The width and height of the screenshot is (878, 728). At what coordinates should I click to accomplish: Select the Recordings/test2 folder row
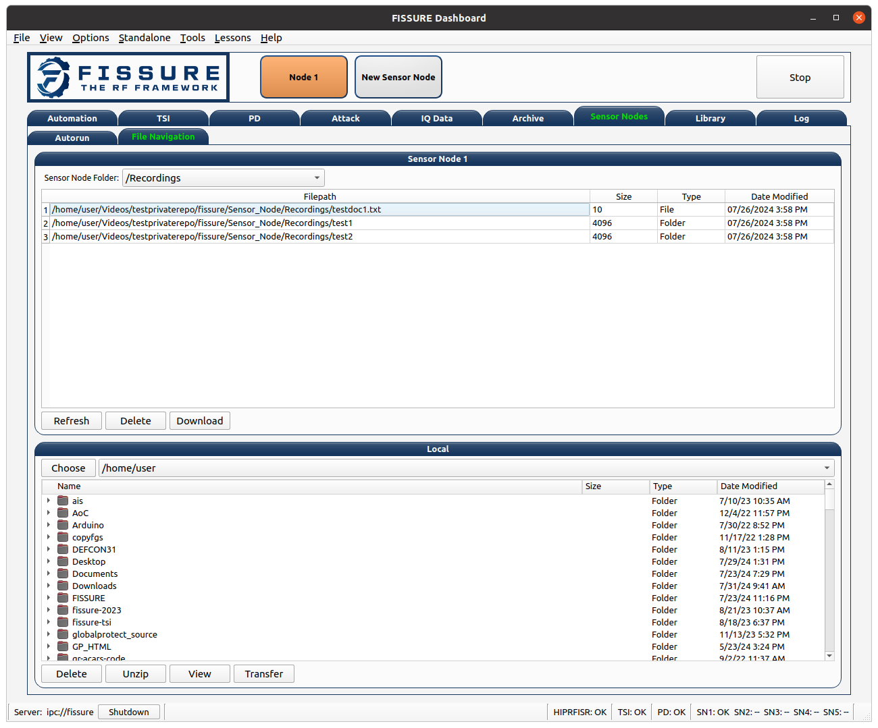320,237
